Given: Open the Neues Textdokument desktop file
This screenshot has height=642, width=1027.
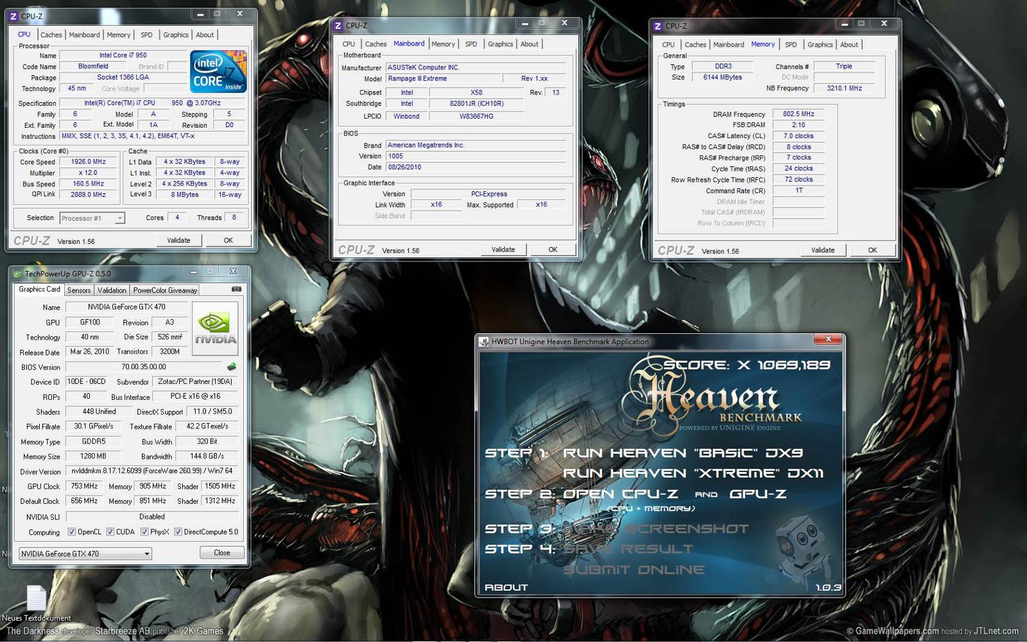Looking at the screenshot, I should [x=37, y=603].
